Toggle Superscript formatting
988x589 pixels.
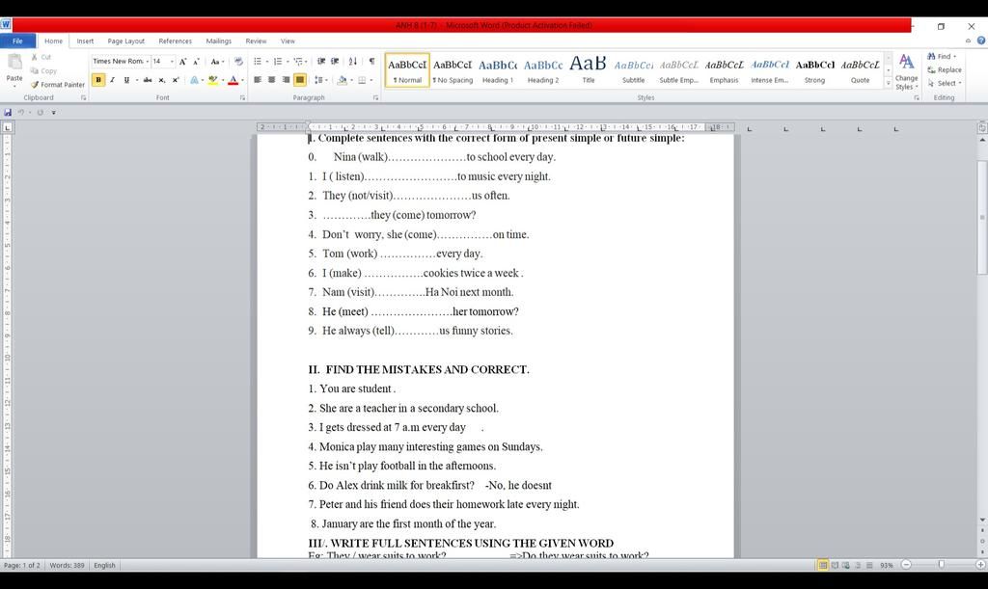[176, 80]
